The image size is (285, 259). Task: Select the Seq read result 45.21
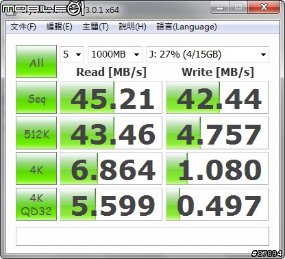tap(111, 97)
